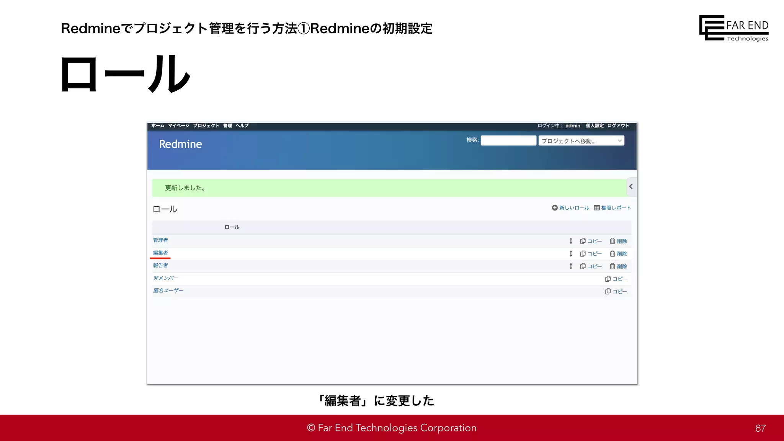This screenshot has height=441, width=784.
Task: Click the 検索 label link
Action: [472, 140]
